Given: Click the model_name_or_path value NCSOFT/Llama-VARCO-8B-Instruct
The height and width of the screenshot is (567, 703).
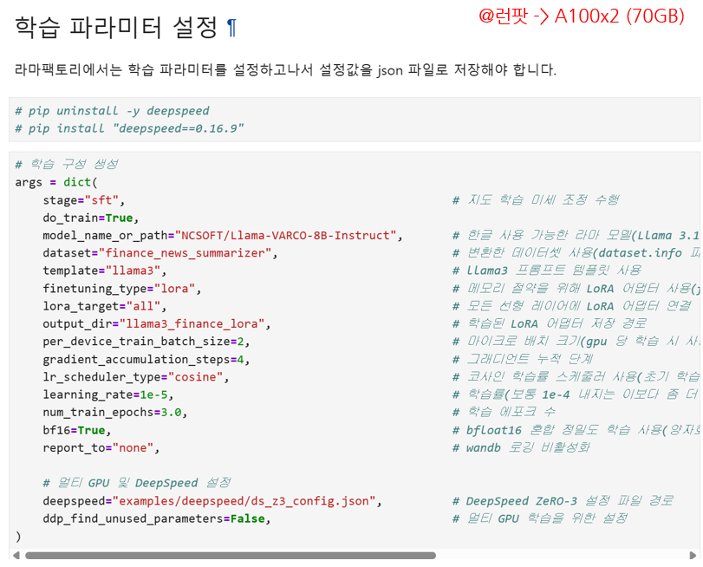Looking at the screenshot, I should click(x=285, y=236).
